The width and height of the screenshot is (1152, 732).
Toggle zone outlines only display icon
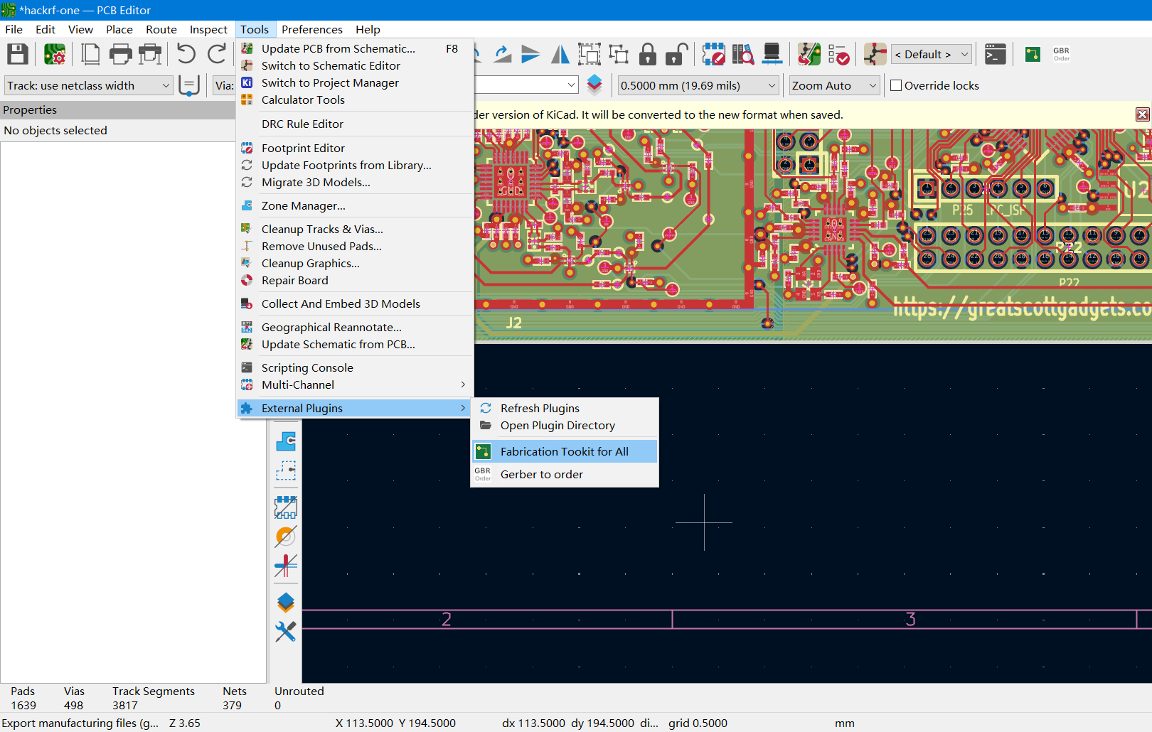[x=286, y=470]
